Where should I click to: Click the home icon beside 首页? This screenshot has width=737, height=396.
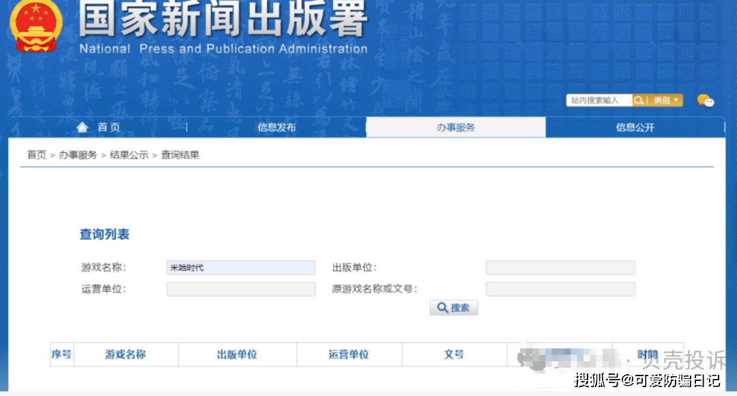click(83, 127)
